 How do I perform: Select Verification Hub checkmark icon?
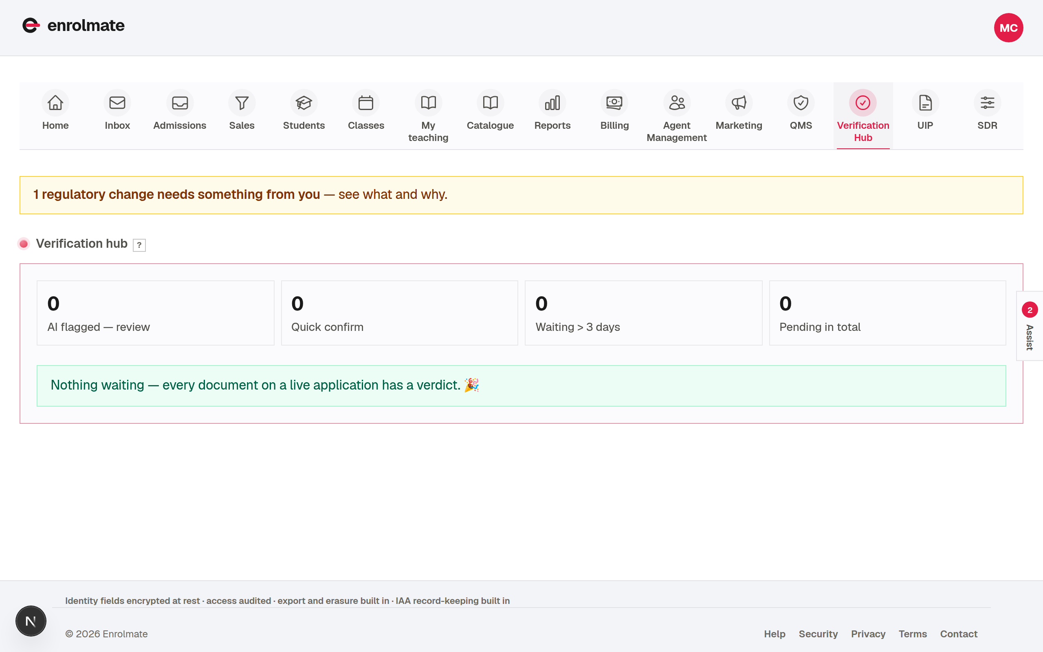tap(863, 103)
